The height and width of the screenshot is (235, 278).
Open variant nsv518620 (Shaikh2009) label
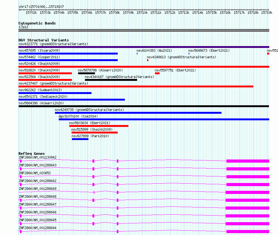[39, 70]
